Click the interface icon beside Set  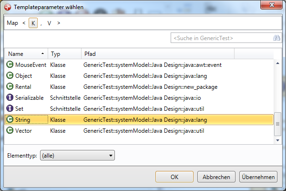click(10, 108)
